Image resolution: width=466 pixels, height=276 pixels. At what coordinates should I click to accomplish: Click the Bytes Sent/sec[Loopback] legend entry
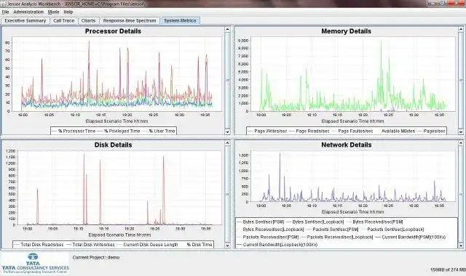[x=315, y=222]
